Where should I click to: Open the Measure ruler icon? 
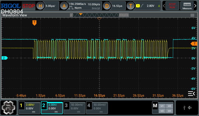tap(187, 6)
